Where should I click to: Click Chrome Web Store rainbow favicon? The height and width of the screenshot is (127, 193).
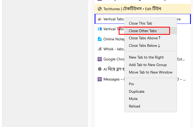click(100, 19)
